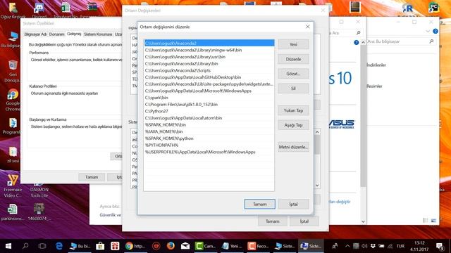Select Anaconda2\Library\mingw-w64\bin entry

click(209, 50)
